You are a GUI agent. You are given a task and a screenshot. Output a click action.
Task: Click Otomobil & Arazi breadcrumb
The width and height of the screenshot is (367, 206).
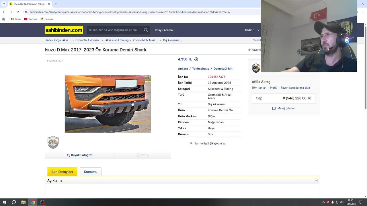coord(145,40)
